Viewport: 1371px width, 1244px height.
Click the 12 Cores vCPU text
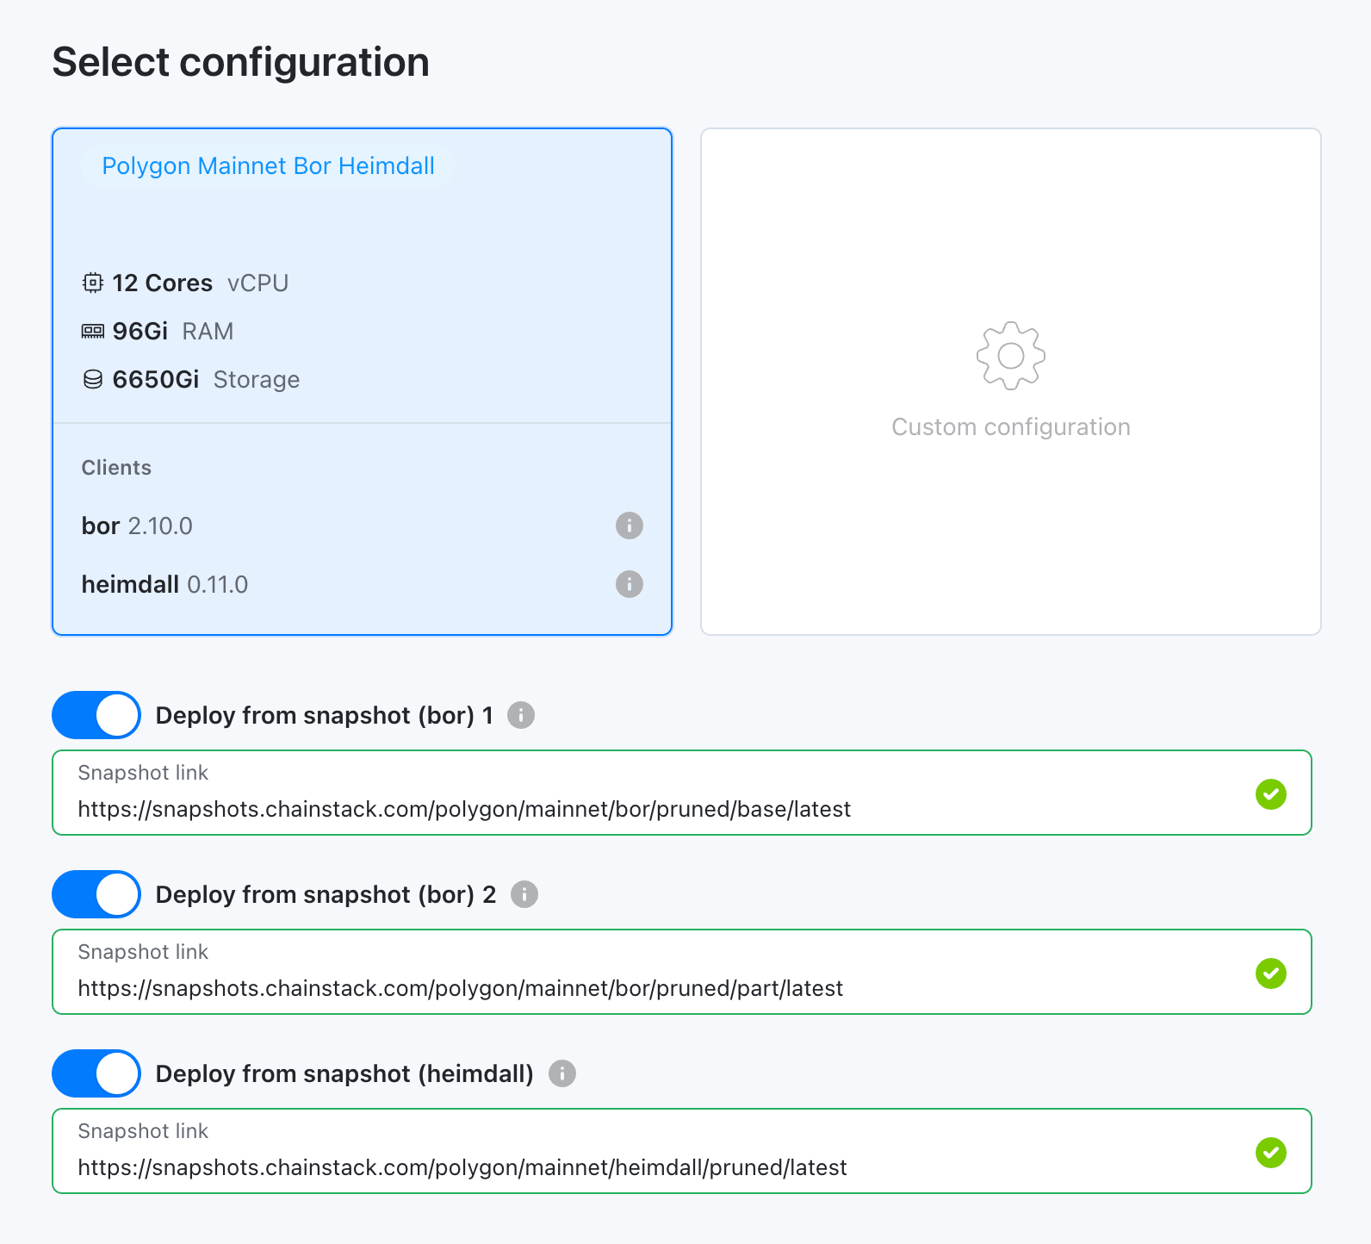point(201,283)
